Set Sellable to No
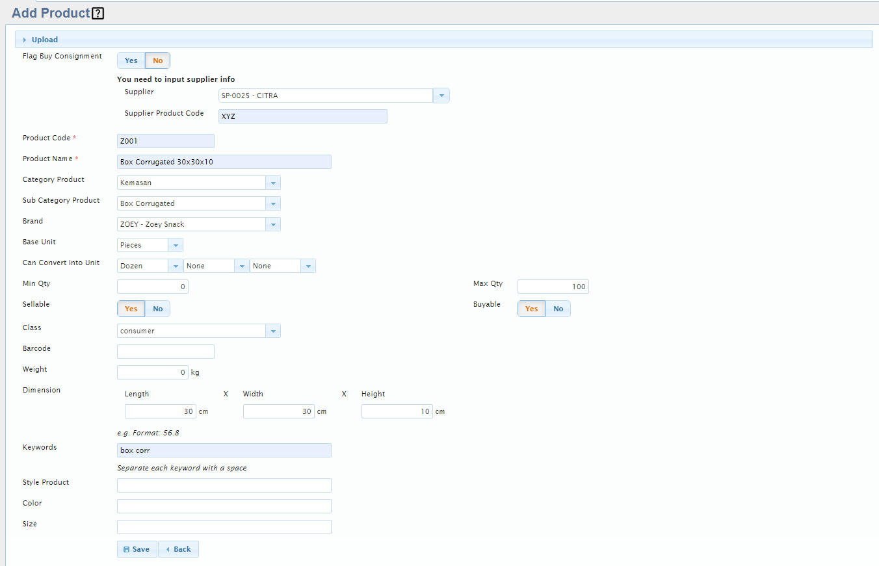The height and width of the screenshot is (566, 879). click(158, 309)
